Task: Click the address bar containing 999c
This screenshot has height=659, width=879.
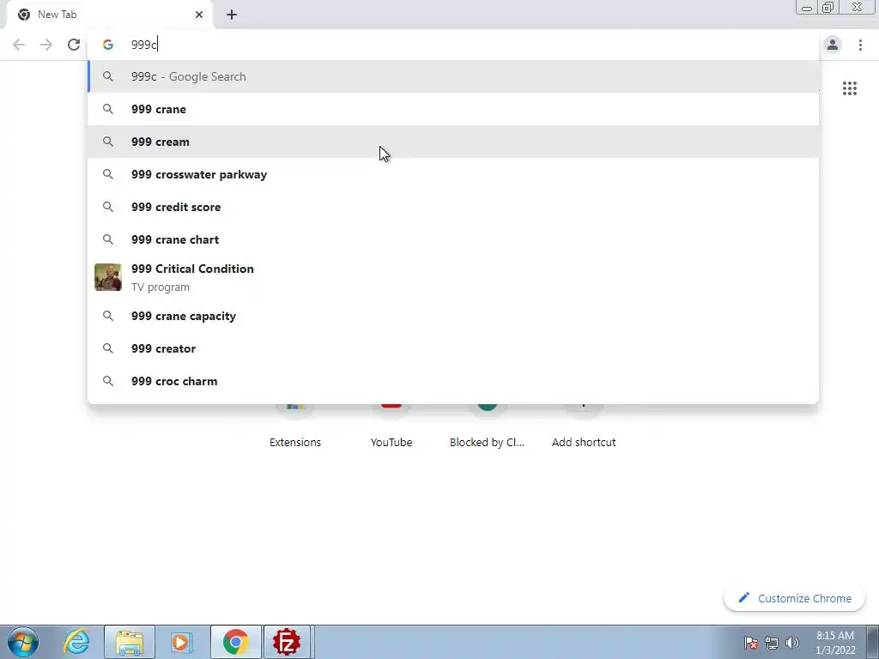Action: coord(453,45)
